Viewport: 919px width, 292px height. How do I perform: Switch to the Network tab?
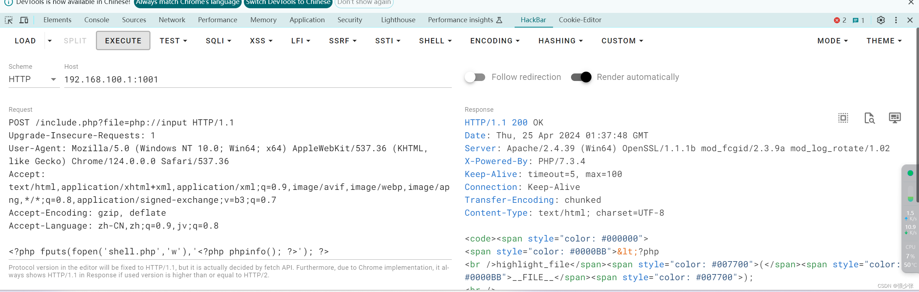pyautogui.click(x=172, y=20)
